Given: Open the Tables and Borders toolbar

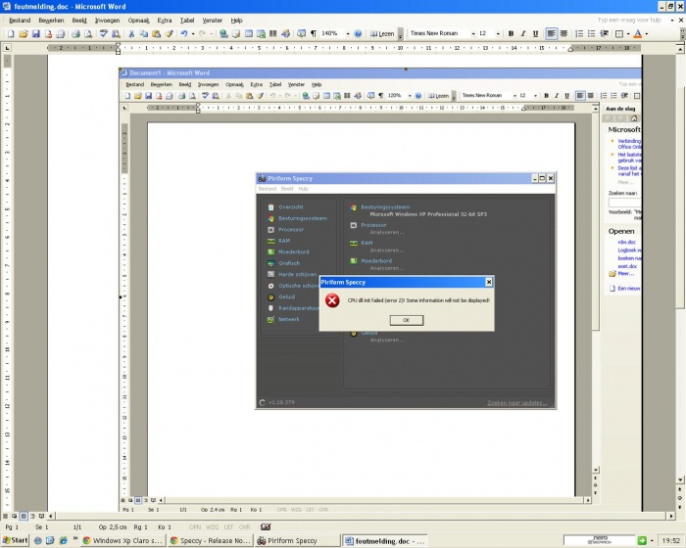Looking at the screenshot, I should click(x=236, y=33).
